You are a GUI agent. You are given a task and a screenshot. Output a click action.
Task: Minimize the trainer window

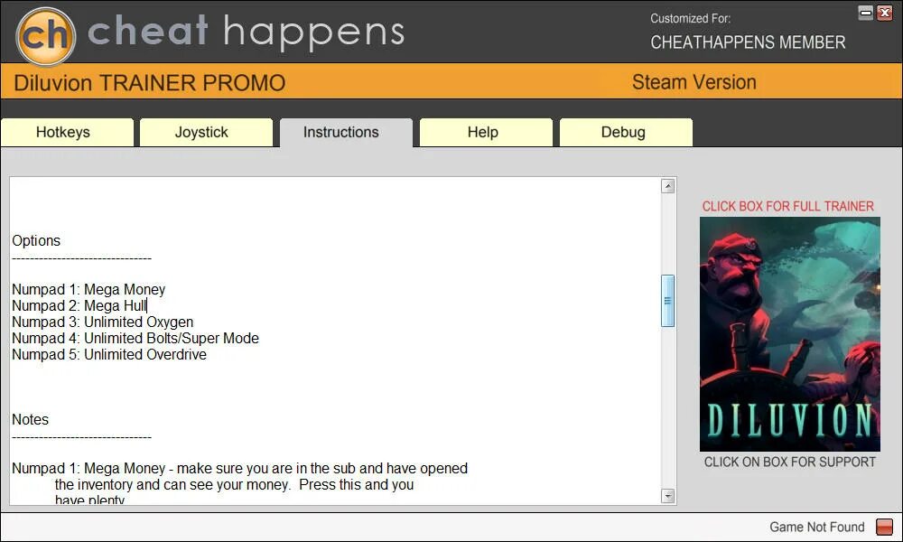866,13
